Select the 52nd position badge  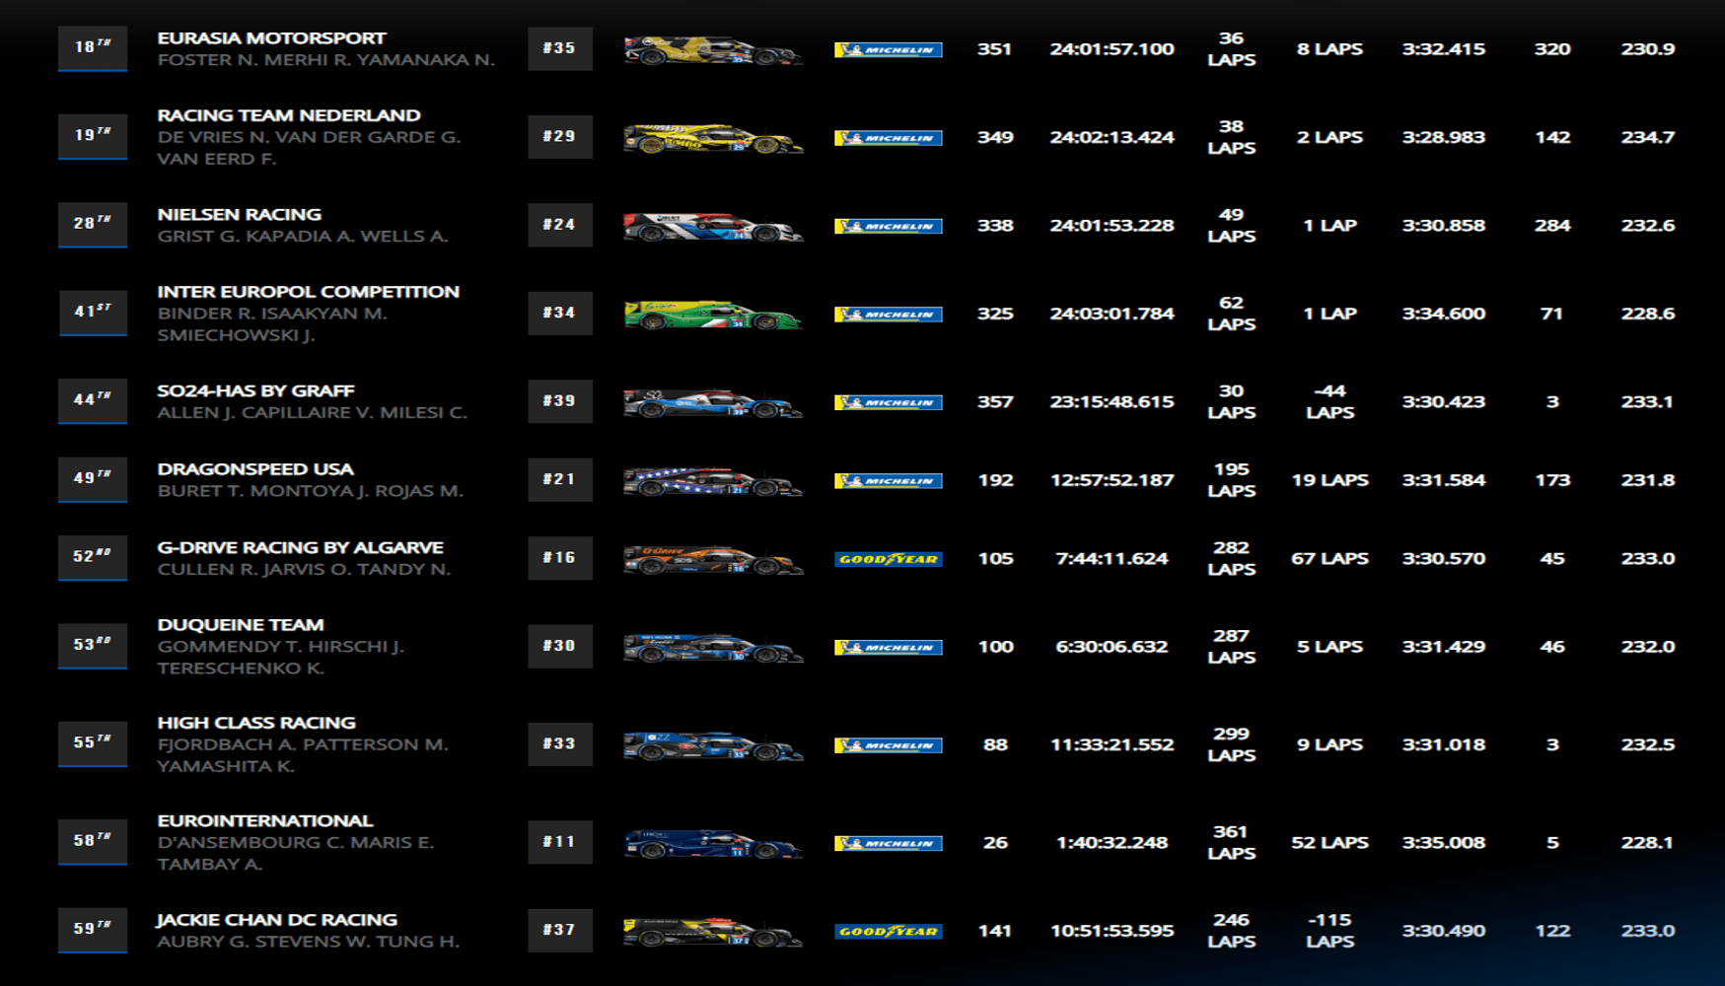pyautogui.click(x=93, y=558)
